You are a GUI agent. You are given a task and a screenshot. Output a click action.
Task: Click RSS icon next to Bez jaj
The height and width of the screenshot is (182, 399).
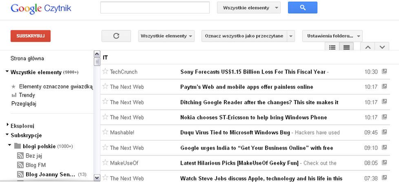[x=20, y=156]
